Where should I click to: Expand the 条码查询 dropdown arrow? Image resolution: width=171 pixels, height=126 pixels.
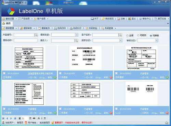[x=115, y=28]
